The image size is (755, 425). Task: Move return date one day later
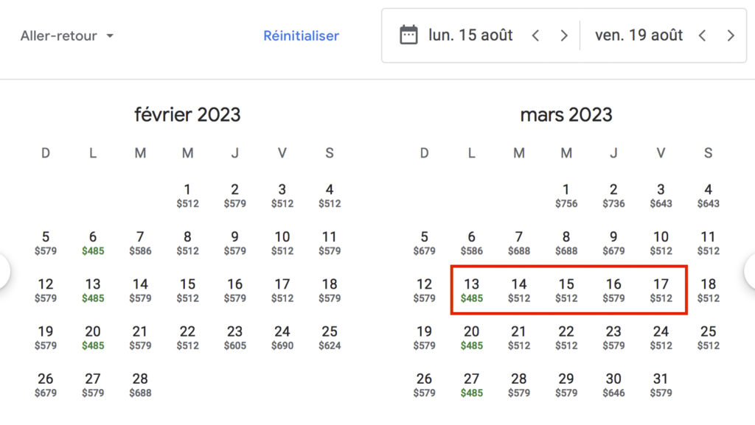click(x=731, y=35)
